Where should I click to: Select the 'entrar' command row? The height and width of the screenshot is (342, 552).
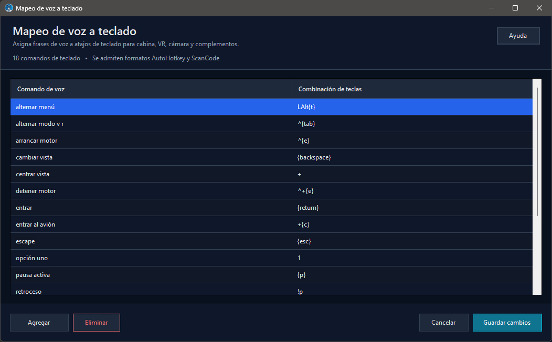click(x=271, y=208)
